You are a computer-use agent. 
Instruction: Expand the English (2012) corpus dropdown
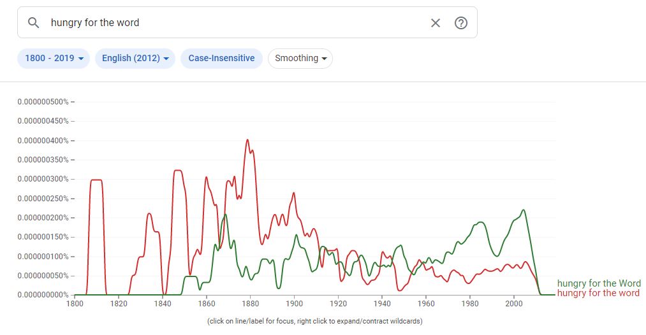[x=135, y=58]
